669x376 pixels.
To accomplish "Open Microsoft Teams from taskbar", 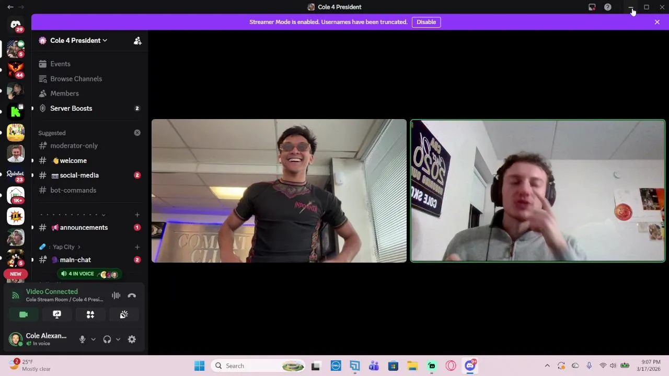I will (374, 366).
